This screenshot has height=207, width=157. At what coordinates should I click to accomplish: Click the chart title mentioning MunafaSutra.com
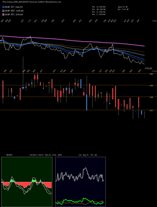click(x=32, y=2)
